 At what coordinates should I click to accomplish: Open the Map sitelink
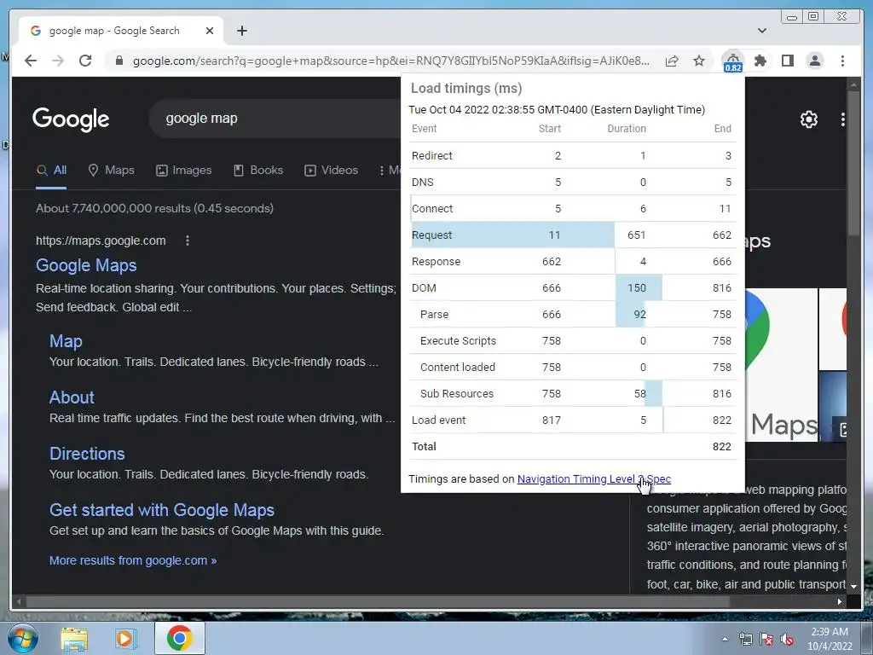point(66,341)
